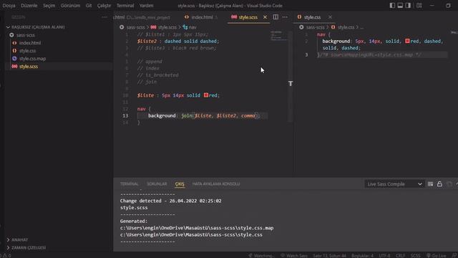Click the Go Live status bar button
Image resolution: width=458 pixels, height=258 pixels.
(437, 255)
